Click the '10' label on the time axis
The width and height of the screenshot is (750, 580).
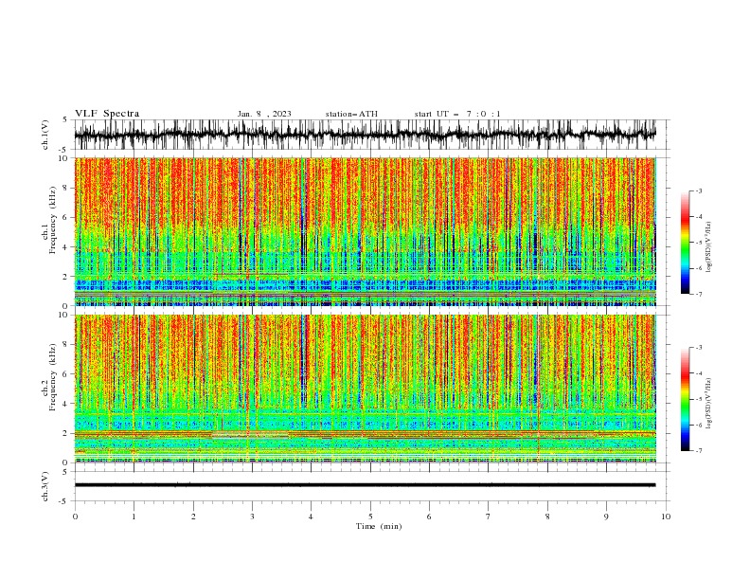click(666, 517)
